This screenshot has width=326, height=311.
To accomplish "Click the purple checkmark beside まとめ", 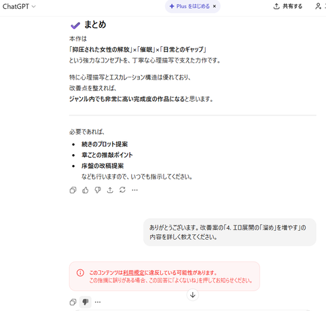I will coord(75,25).
